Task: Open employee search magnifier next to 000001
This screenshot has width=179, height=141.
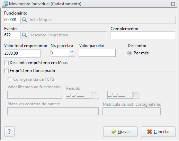Action: click(24, 20)
